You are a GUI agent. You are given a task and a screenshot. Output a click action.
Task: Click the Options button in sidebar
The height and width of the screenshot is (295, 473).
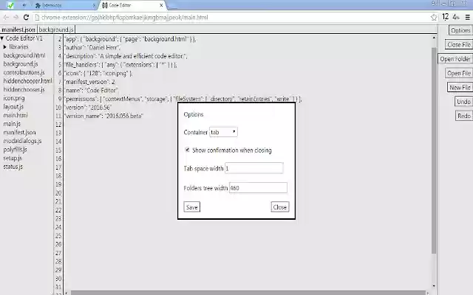click(x=460, y=30)
